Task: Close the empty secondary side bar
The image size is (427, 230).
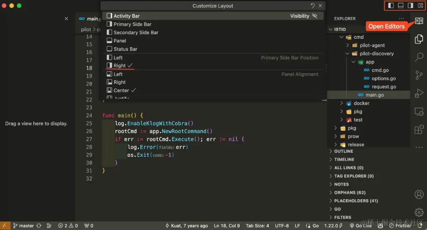Action: [66, 19]
